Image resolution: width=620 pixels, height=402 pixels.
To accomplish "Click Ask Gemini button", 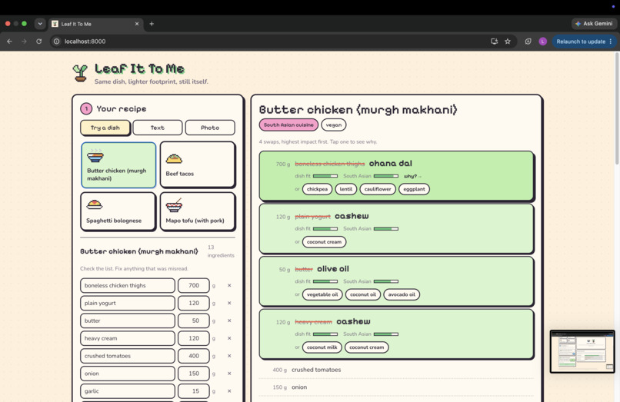I will click(594, 24).
